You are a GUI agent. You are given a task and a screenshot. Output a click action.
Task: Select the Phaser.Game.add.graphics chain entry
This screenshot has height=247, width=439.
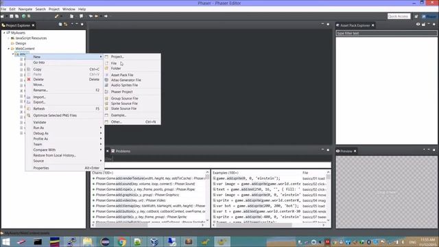[137, 195]
